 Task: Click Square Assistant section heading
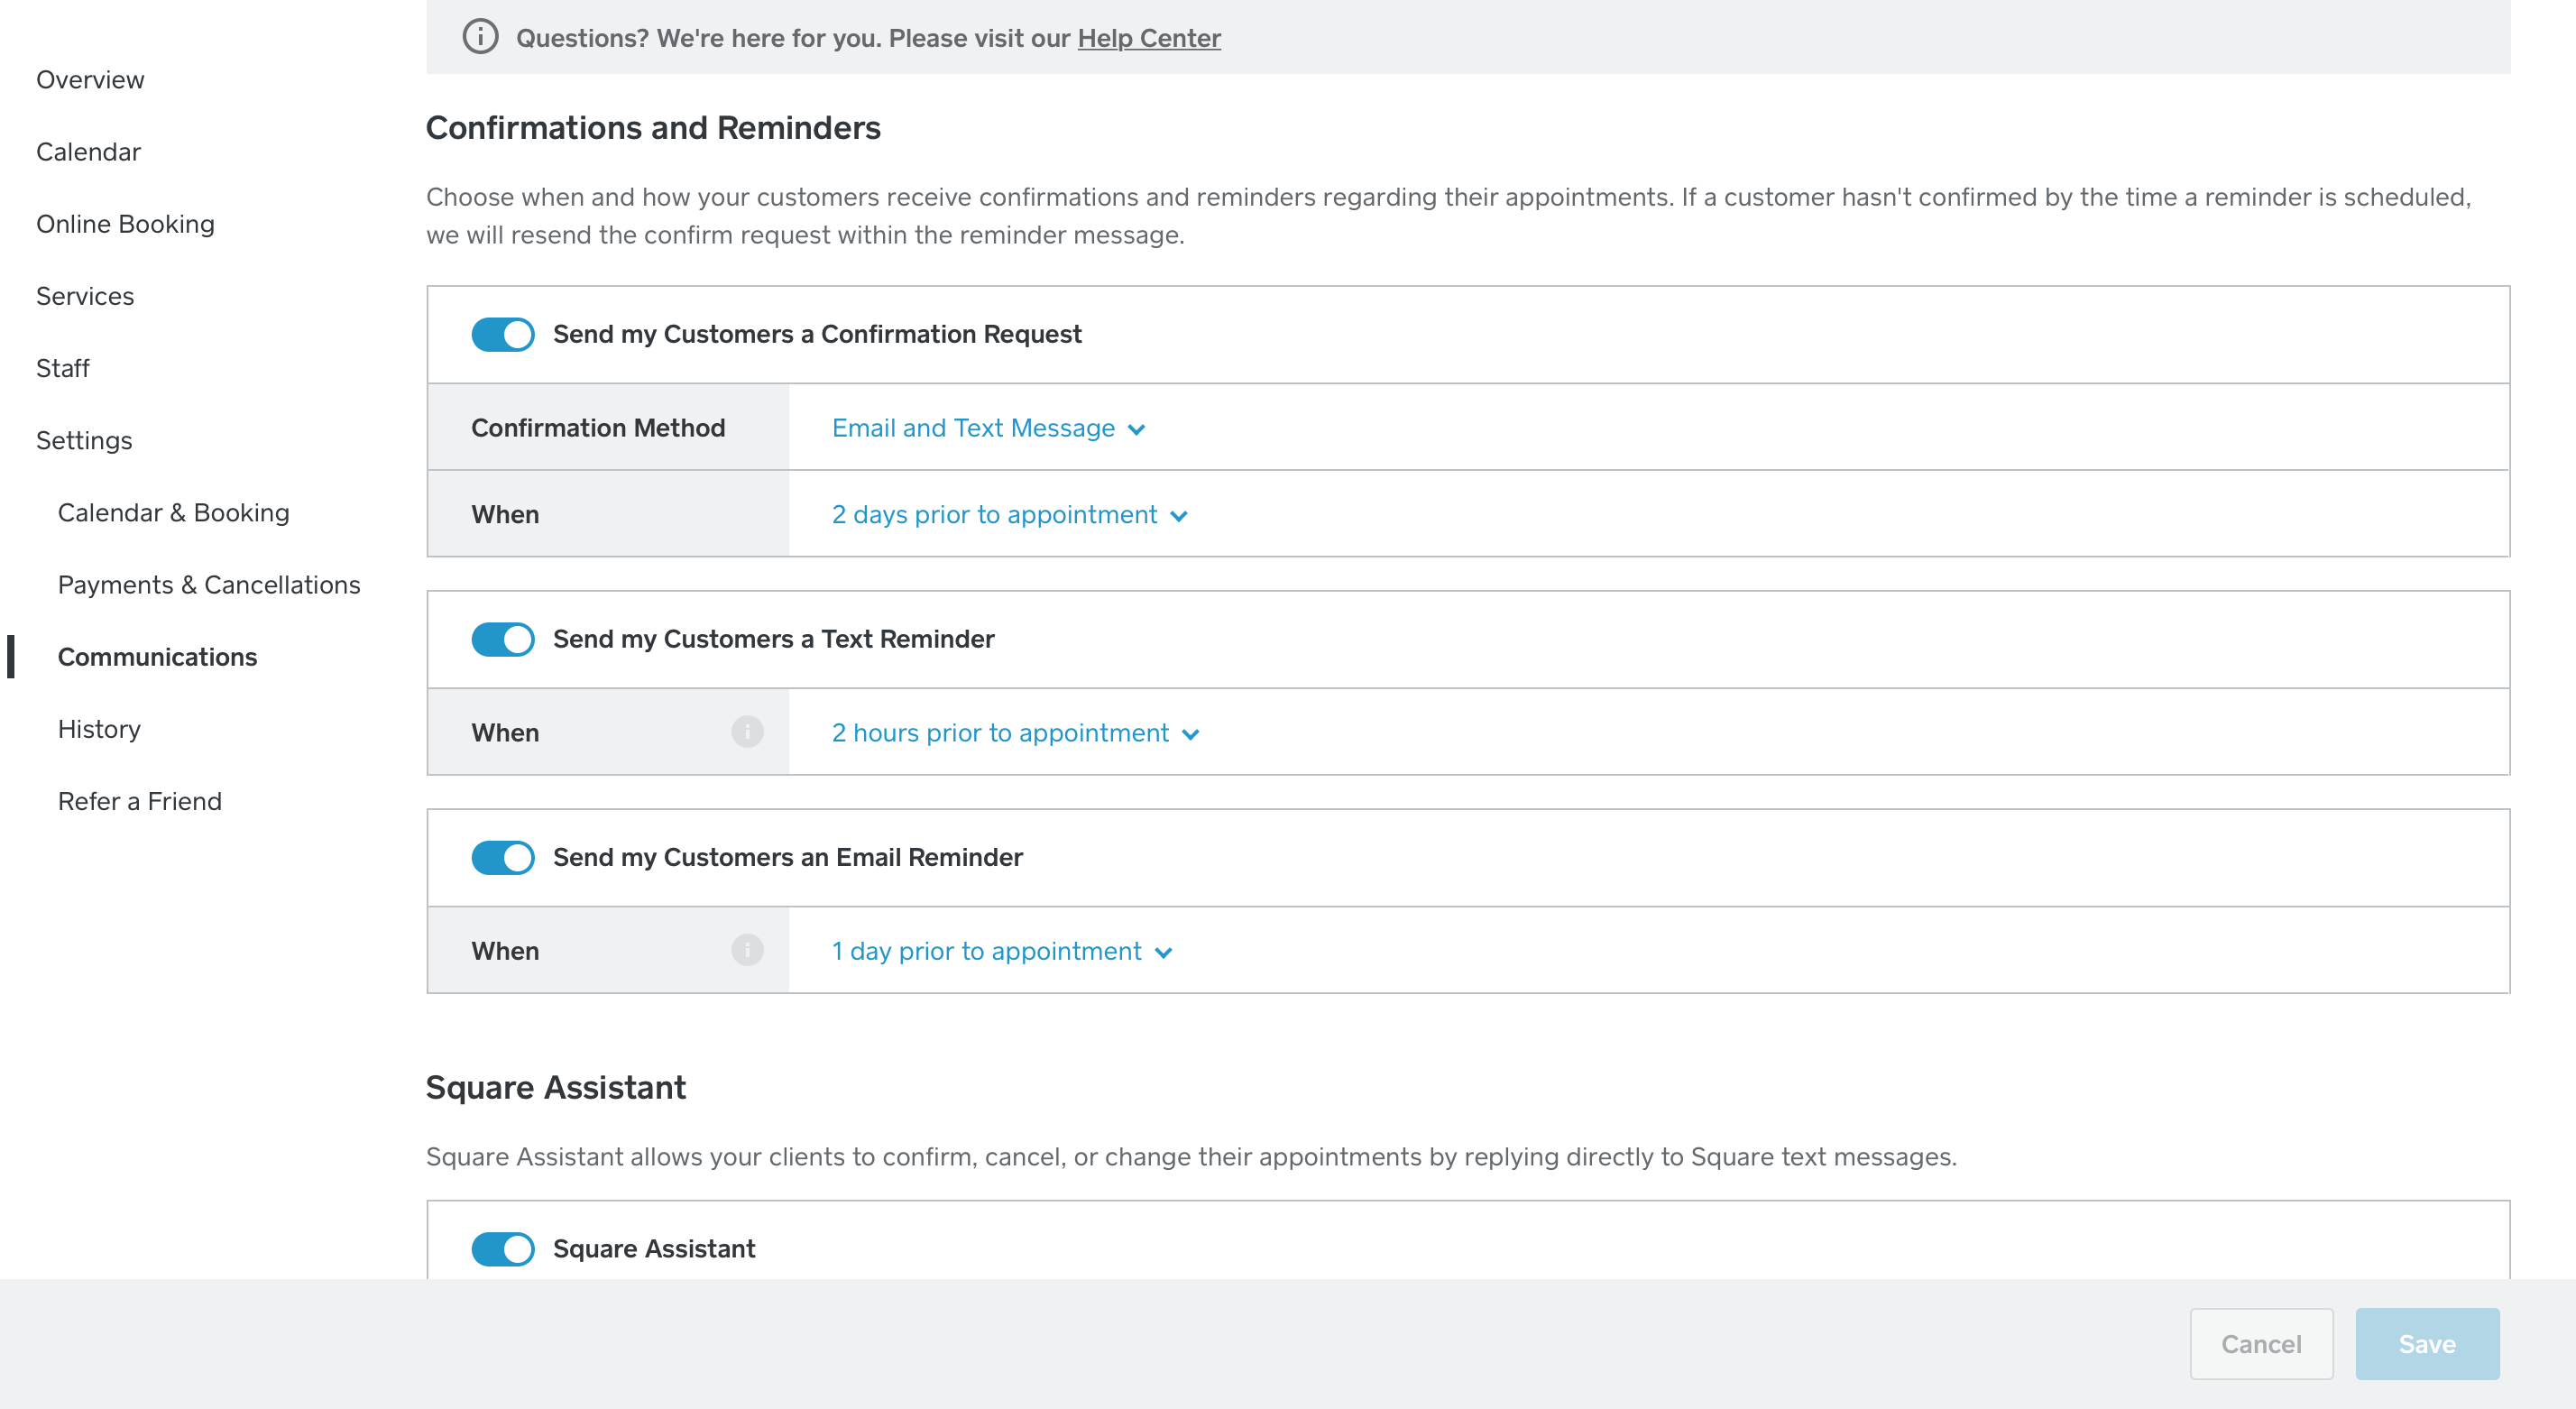coord(556,1088)
